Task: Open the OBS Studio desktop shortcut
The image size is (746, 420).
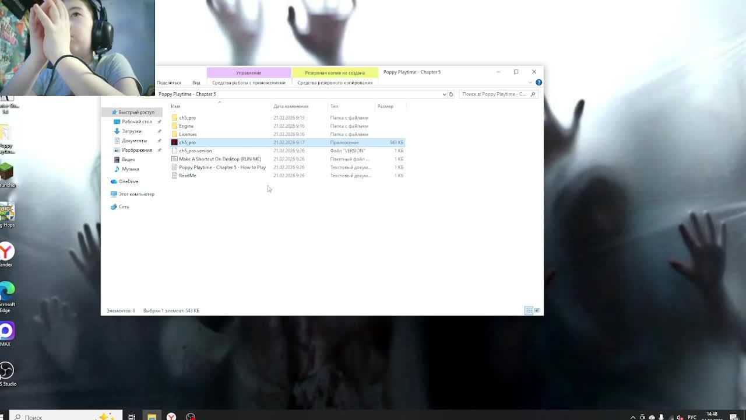Action: click(x=6, y=374)
